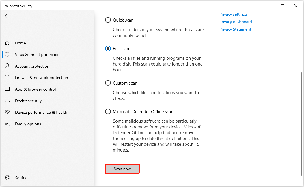Image resolution: width=304 pixels, height=187 pixels.
Task: Open Privacy settings link
Action: coord(233,14)
